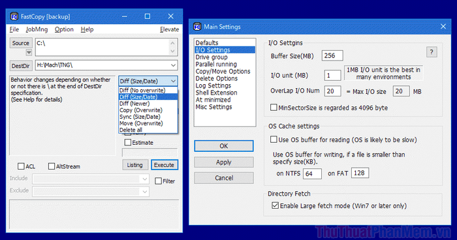Close the Main Settings dialog
The width and height of the screenshot is (457, 240).
[443, 27]
